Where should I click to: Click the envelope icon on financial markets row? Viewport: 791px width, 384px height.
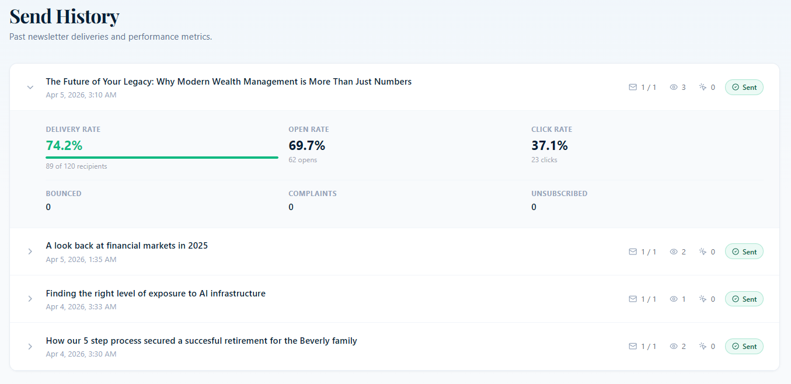[633, 252]
